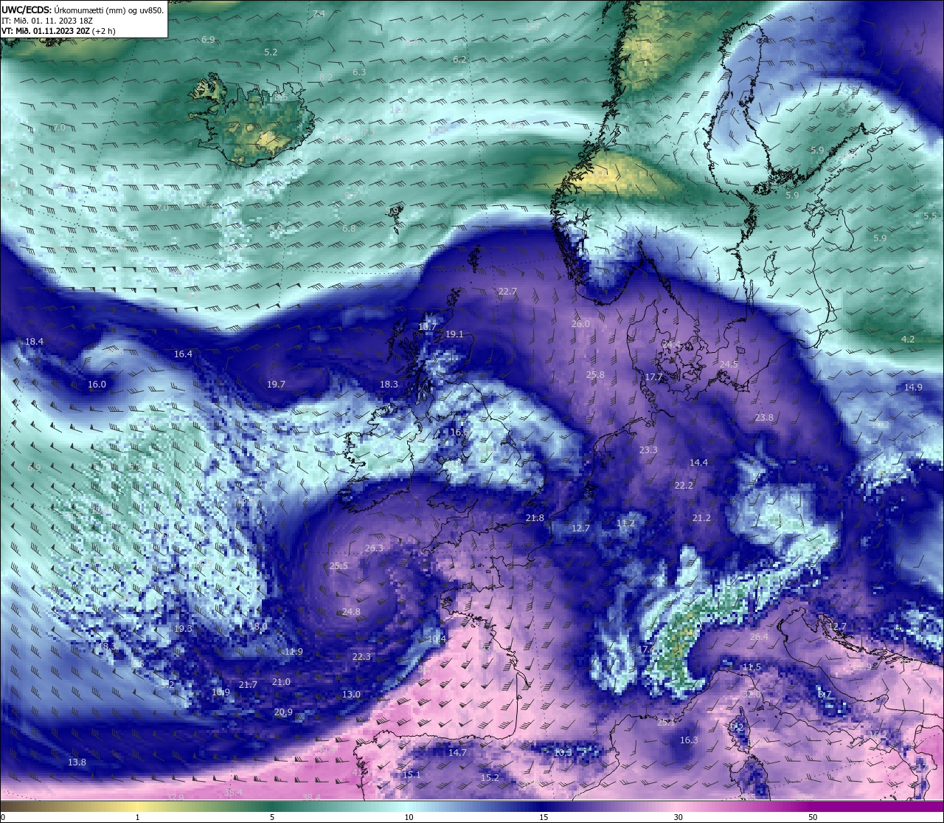This screenshot has width=944, height=823.
Task: Click the 19.1 value label
Action: pos(454,334)
